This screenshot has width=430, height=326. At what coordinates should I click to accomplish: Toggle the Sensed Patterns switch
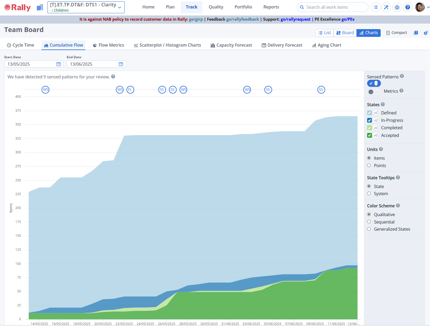click(x=374, y=83)
